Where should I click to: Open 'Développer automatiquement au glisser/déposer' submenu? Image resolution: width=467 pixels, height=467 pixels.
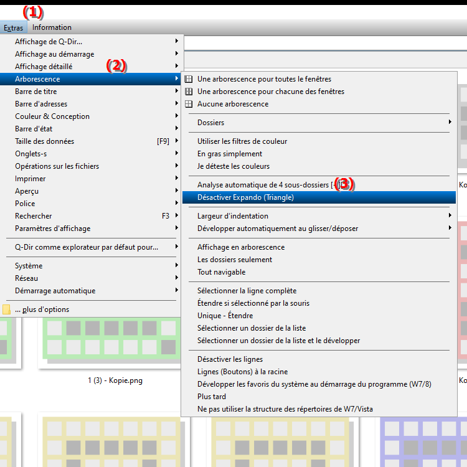[319, 229]
